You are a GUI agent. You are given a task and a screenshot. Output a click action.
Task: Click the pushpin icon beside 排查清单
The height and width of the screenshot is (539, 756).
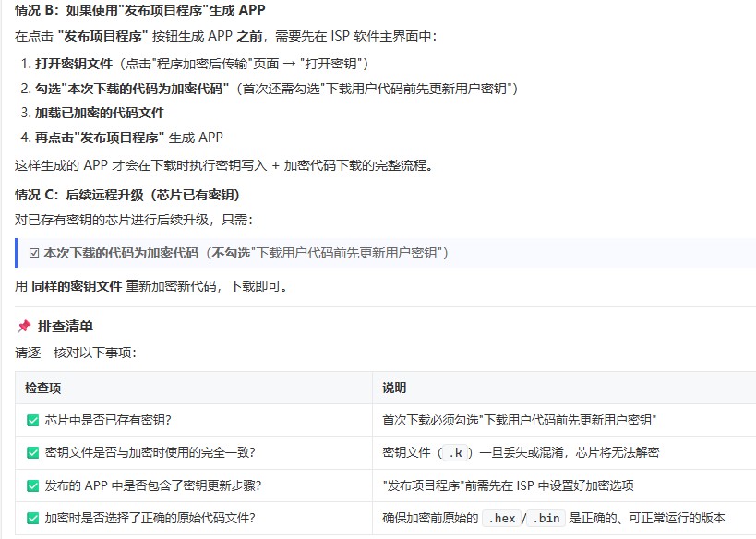(24, 327)
